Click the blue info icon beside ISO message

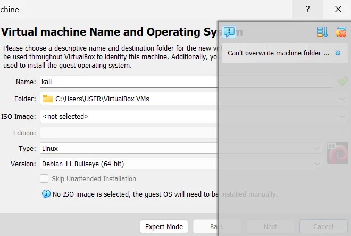click(x=46, y=194)
